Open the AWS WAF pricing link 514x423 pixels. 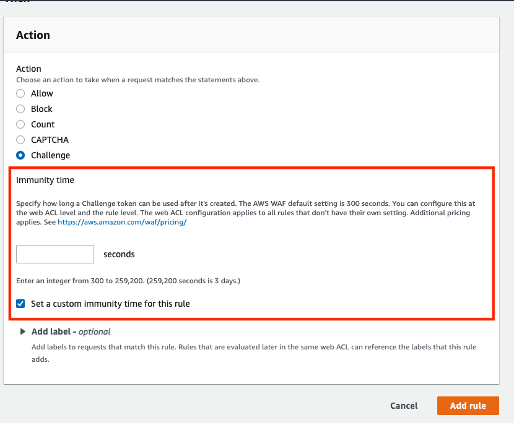[x=122, y=222]
